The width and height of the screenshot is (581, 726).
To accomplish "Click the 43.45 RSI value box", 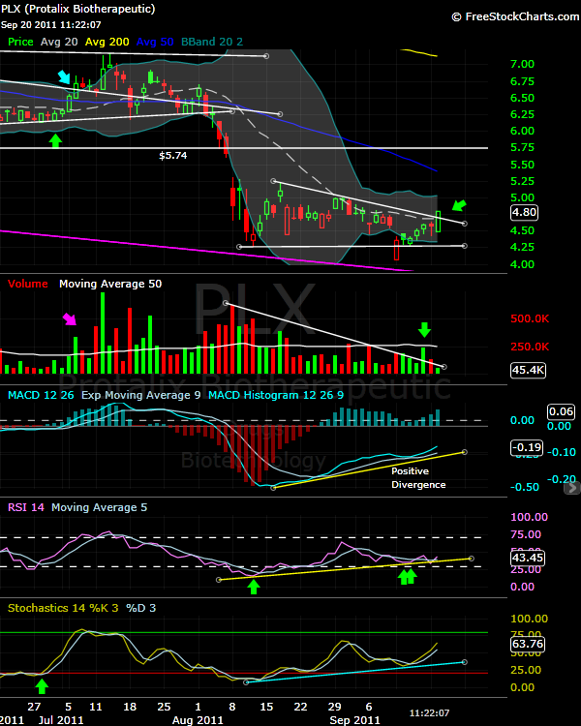I will (x=527, y=558).
